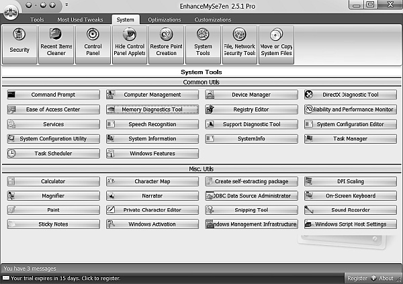403x284 pixels.
Task: Open quick access toolbar dropdown arrow
Action: point(66,5)
